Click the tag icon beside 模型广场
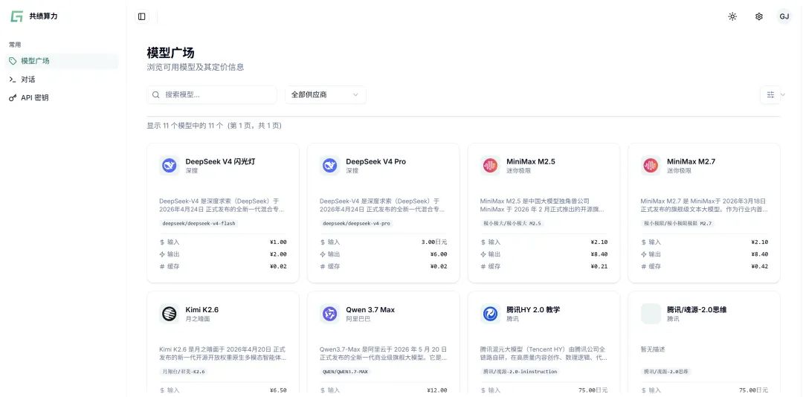The height and width of the screenshot is (397, 803). click(13, 61)
